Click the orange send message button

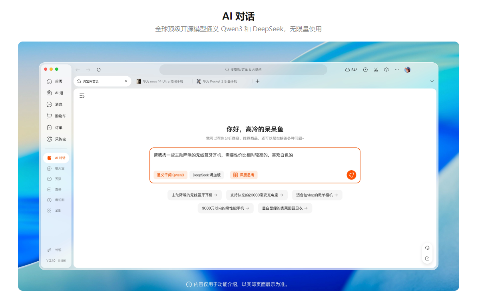351,175
